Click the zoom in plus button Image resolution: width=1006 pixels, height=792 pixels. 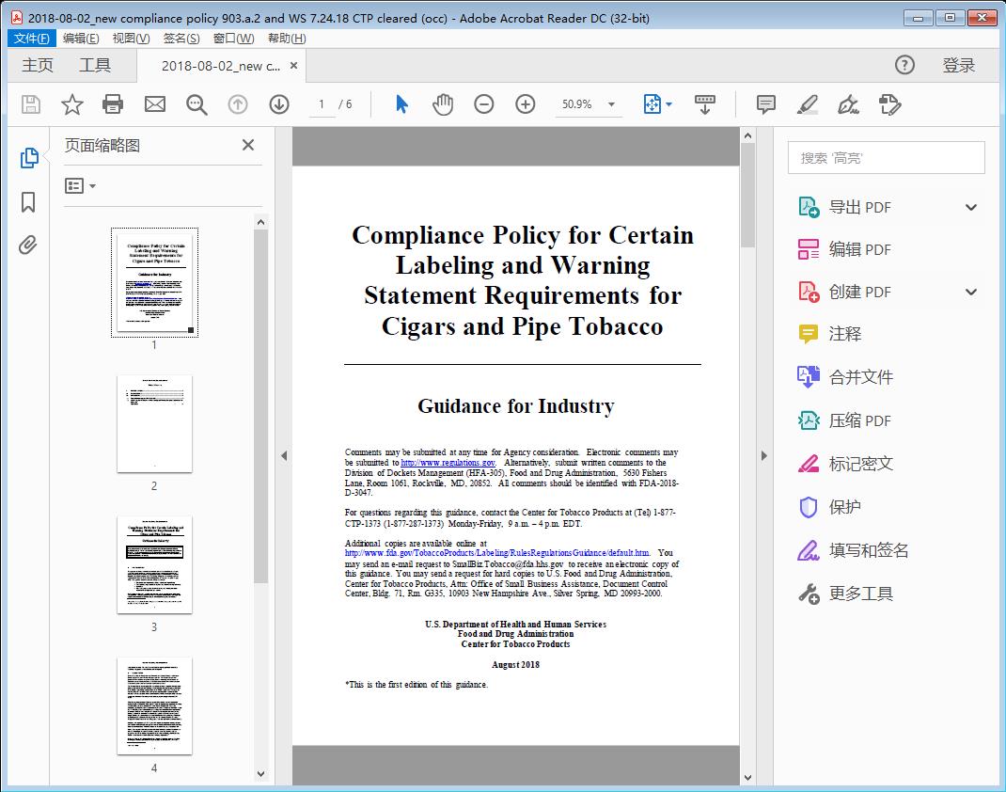coord(526,104)
